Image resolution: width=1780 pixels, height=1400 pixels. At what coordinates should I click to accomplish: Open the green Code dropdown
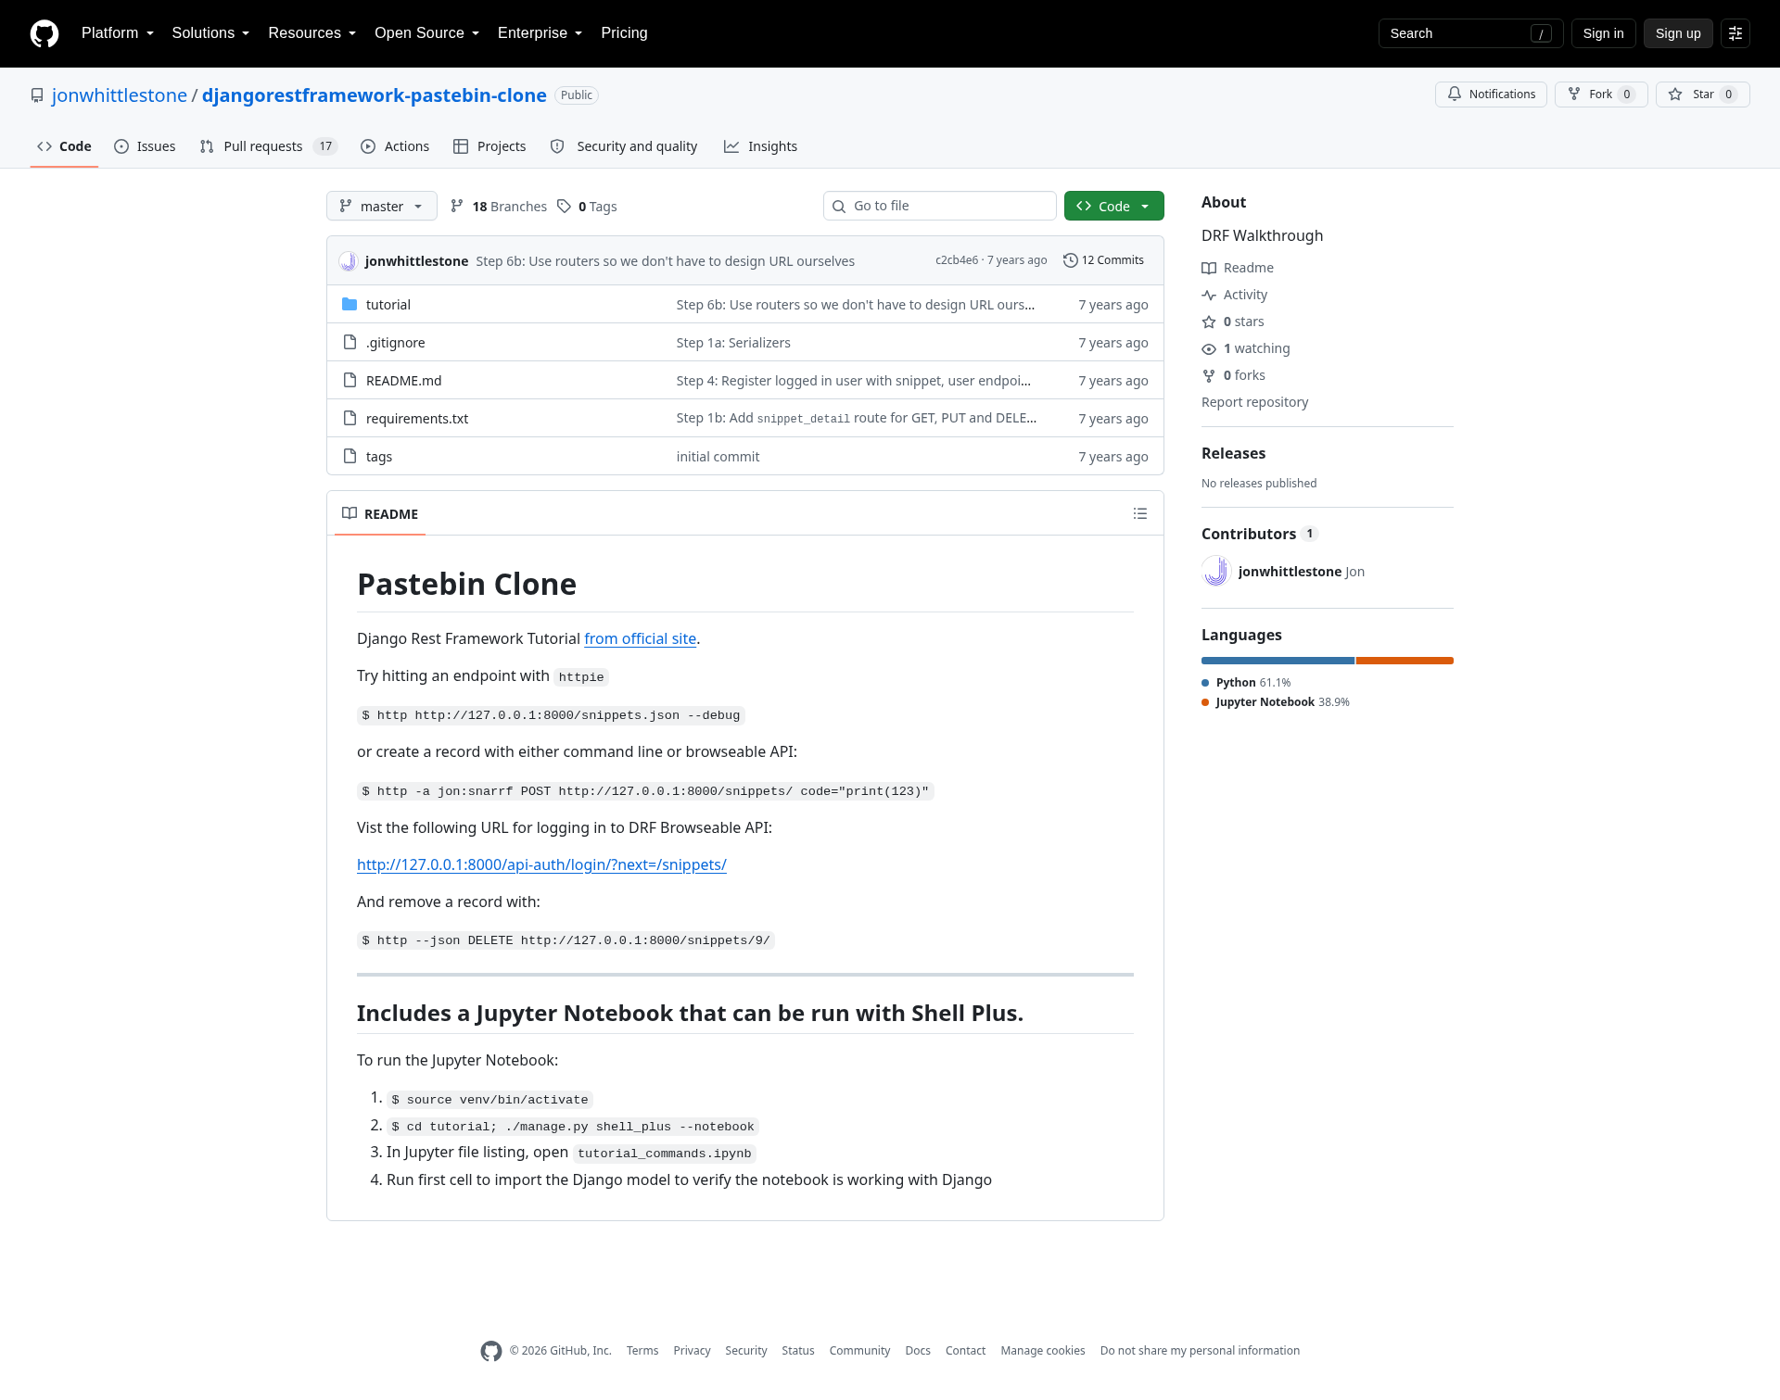pyautogui.click(x=1114, y=206)
